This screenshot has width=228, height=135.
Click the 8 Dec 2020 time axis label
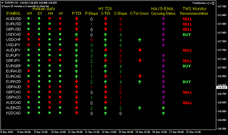[7, 132]
